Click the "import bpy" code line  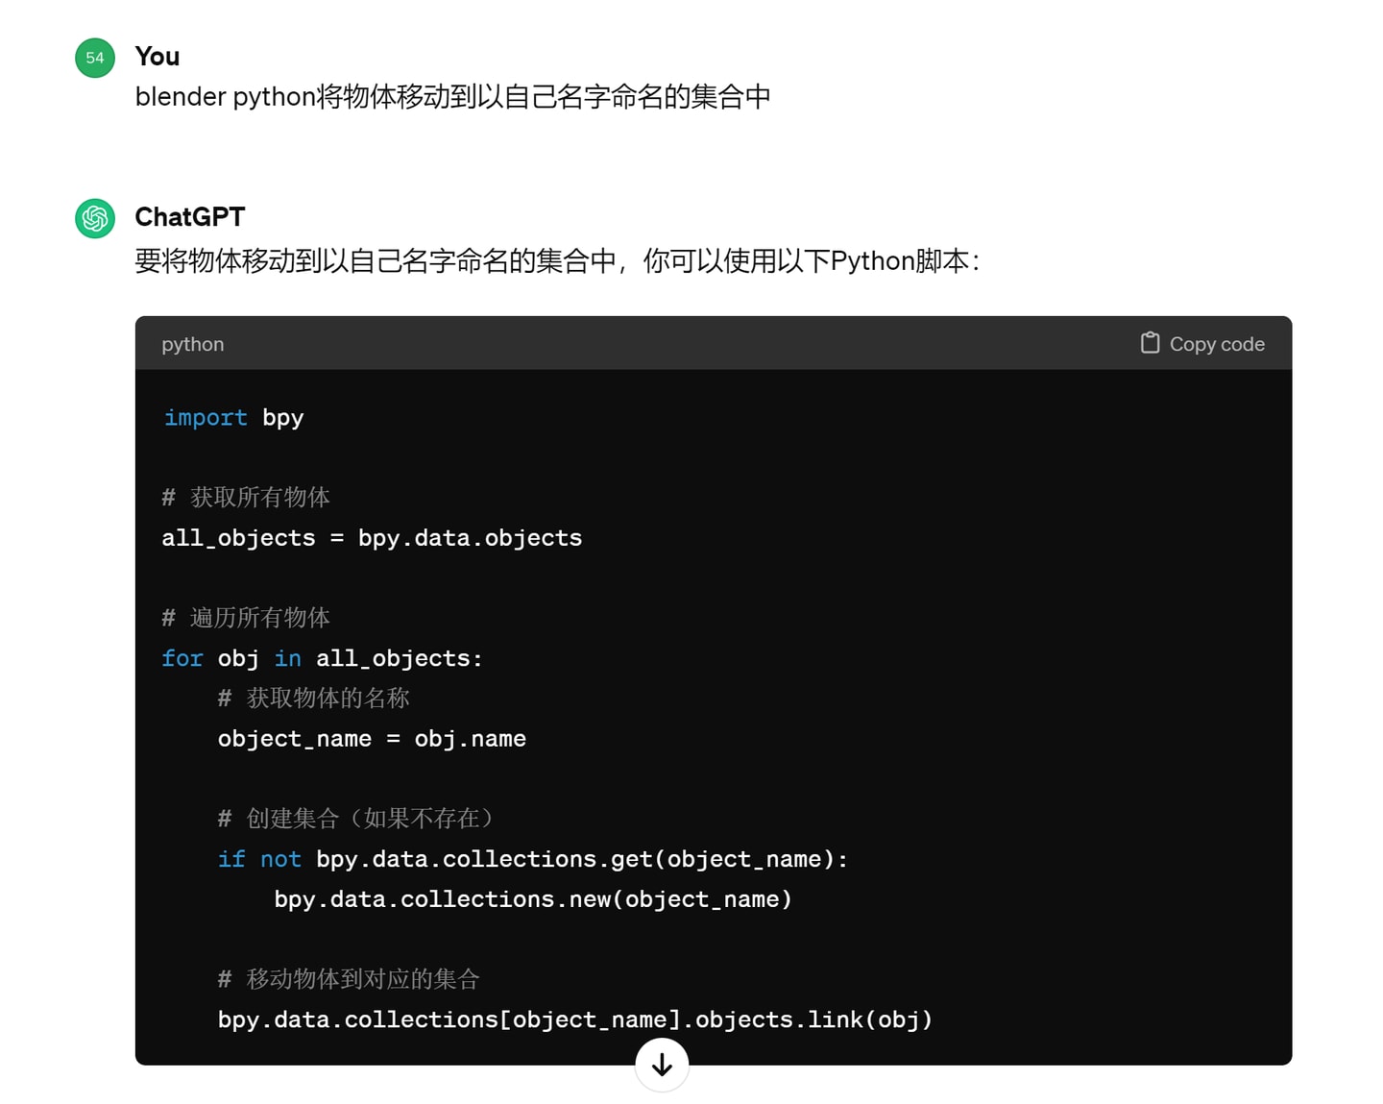pyautogui.click(x=233, y=418)
